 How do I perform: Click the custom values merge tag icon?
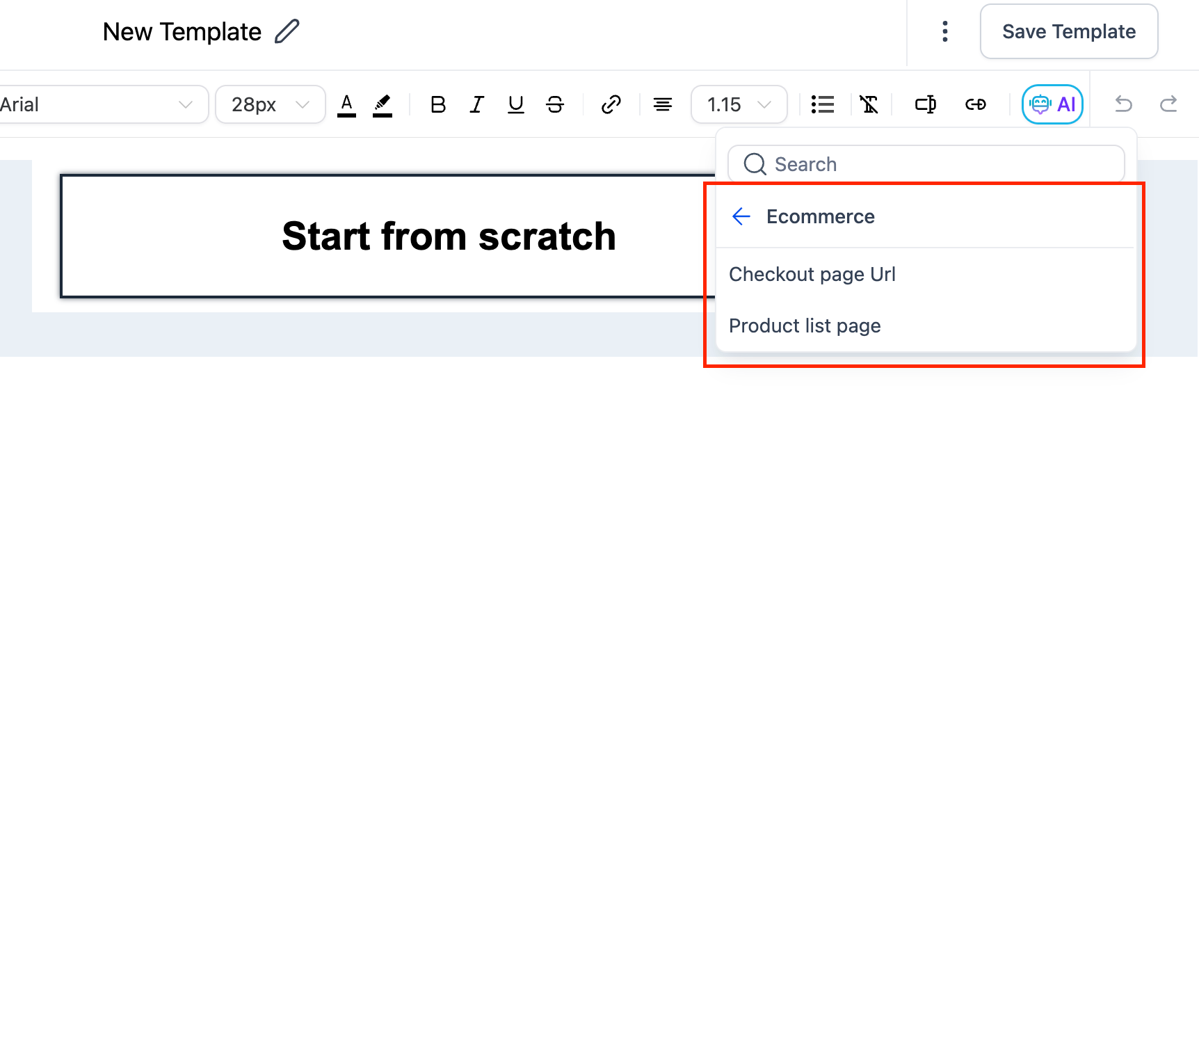pyautogui.click(x=925, y=105)
